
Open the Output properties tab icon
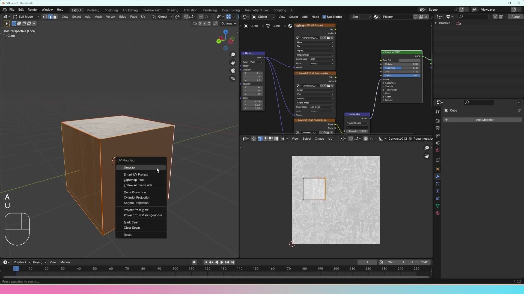[437, 128]
